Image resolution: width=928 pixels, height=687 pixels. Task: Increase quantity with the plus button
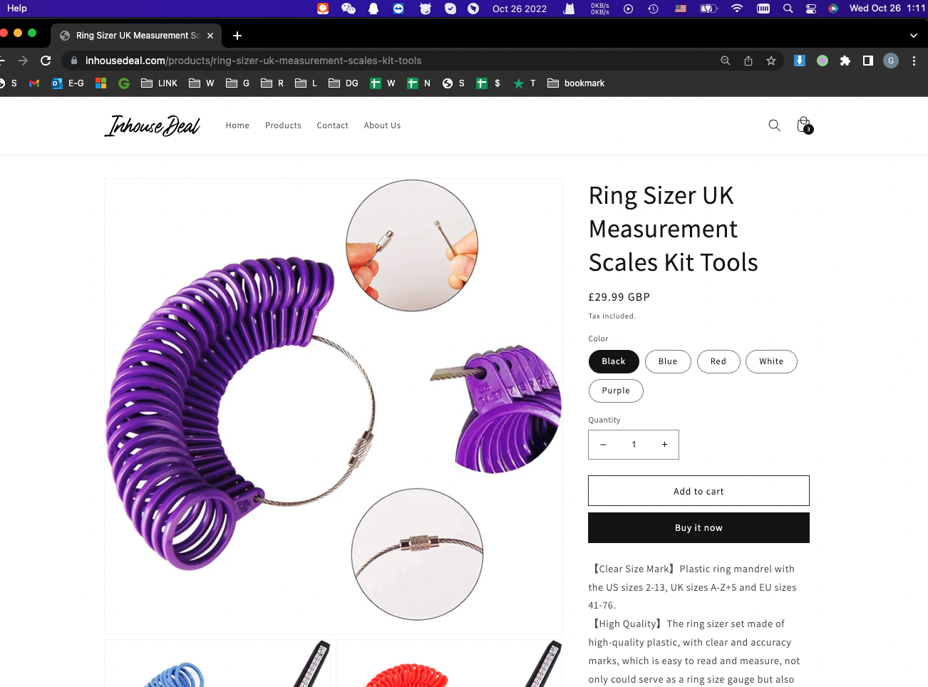pyautogui.click(x=664, y=445)
